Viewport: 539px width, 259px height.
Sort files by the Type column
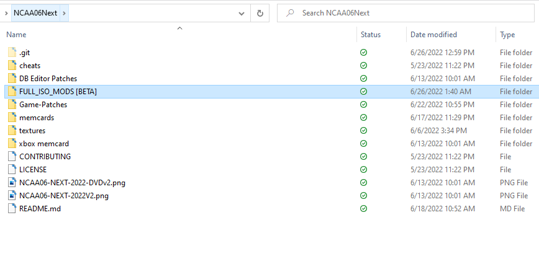pyautogui.click(x=507, y=35)
